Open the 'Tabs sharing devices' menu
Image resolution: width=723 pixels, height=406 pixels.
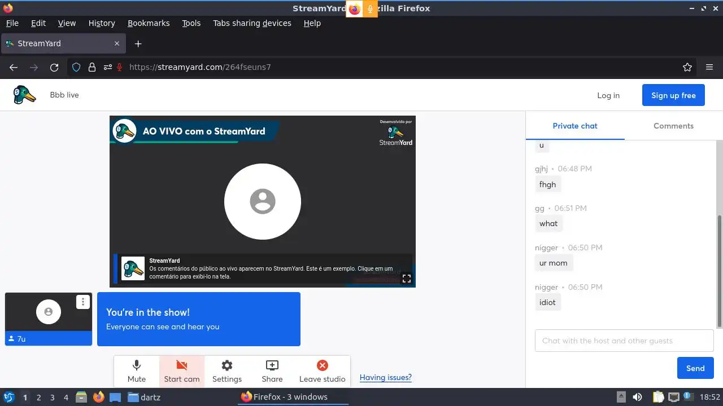252,23
